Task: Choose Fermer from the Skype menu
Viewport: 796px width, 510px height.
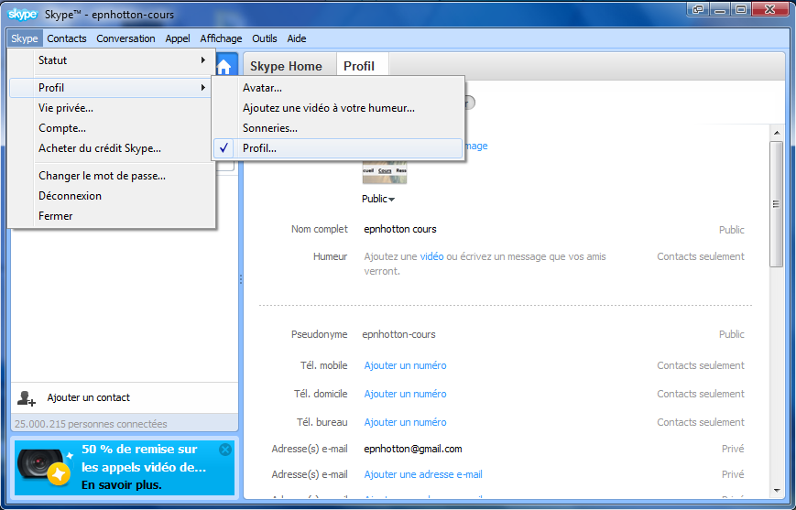Action: (x=111, y=216)
